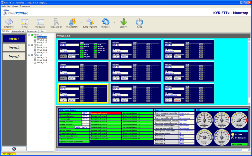This screenshot has width=252, height=156.
Task: Select the Город_1 button
Action: tap(14, 39)
